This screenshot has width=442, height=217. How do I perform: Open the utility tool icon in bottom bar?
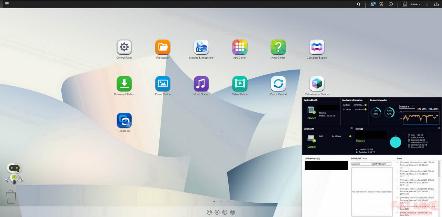(x=217, y=212)
